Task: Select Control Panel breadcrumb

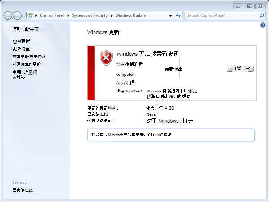Action: pyautogui.click(x=52, y=16)
